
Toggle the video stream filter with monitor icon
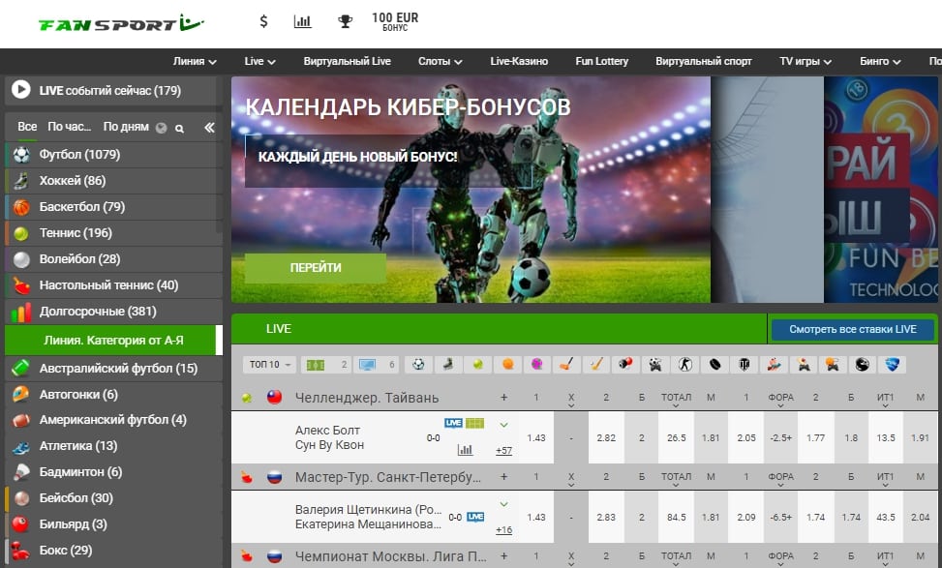tap(377, 365)
